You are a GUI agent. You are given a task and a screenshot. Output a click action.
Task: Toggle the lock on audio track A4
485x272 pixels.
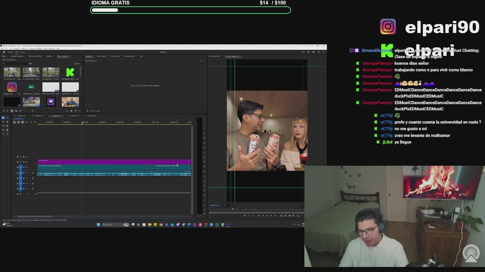point(17,189)
